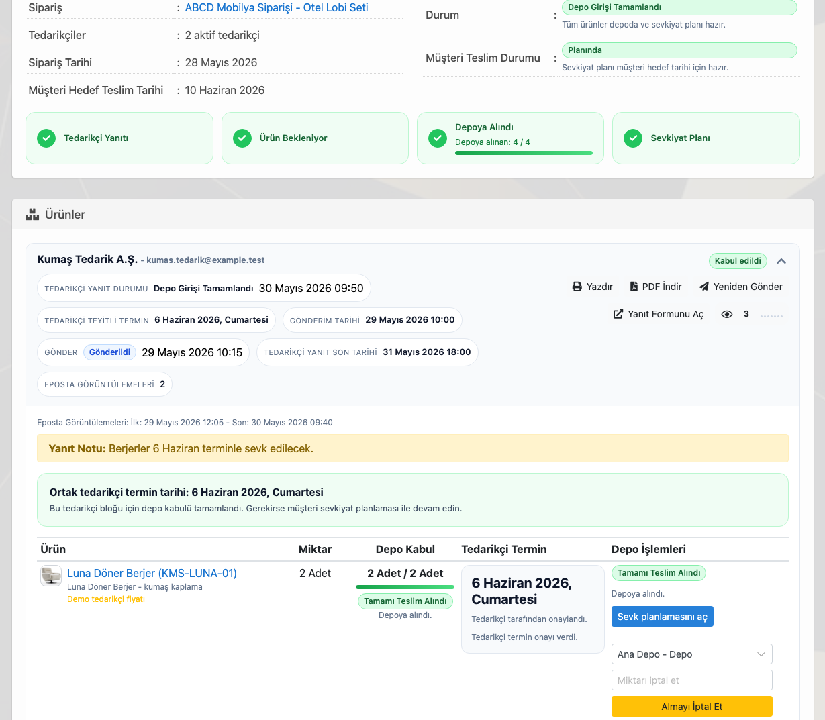
Task: Click the PDF İndir file icon
Action: click(634, 287)
